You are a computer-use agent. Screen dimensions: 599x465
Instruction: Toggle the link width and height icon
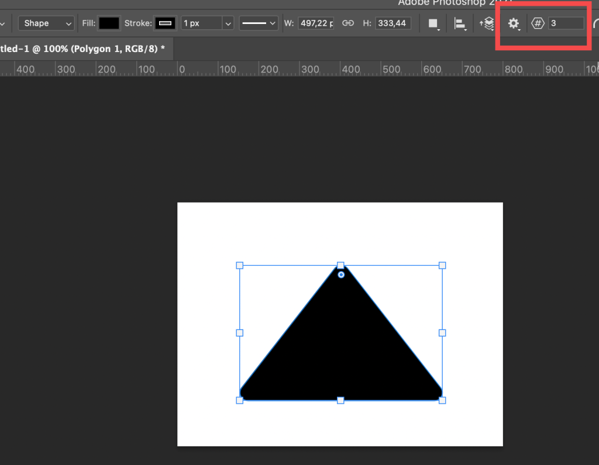pos(348,23)
